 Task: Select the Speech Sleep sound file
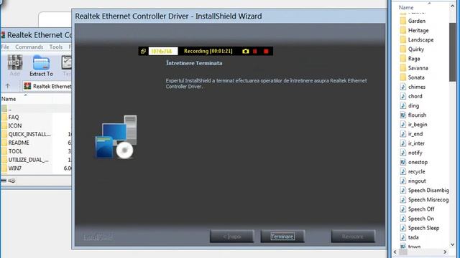(x=423, y=228)
